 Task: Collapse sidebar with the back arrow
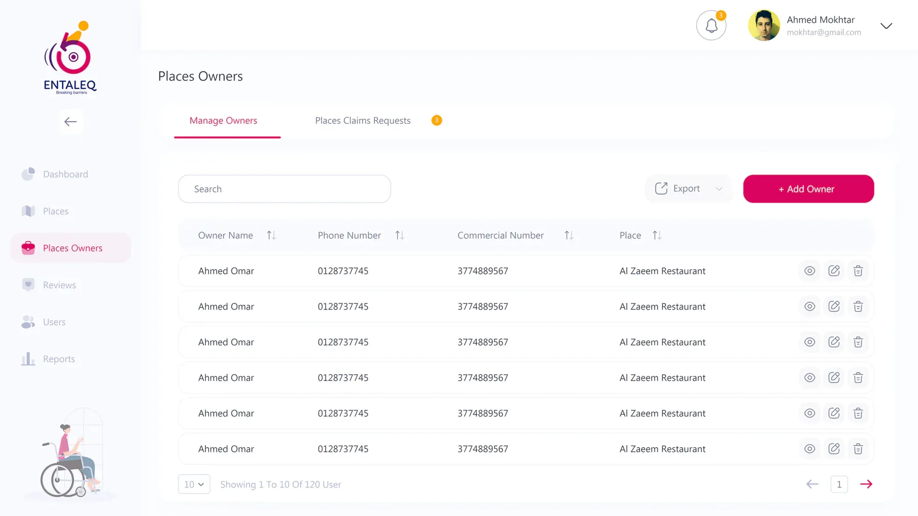coord(70,122)
